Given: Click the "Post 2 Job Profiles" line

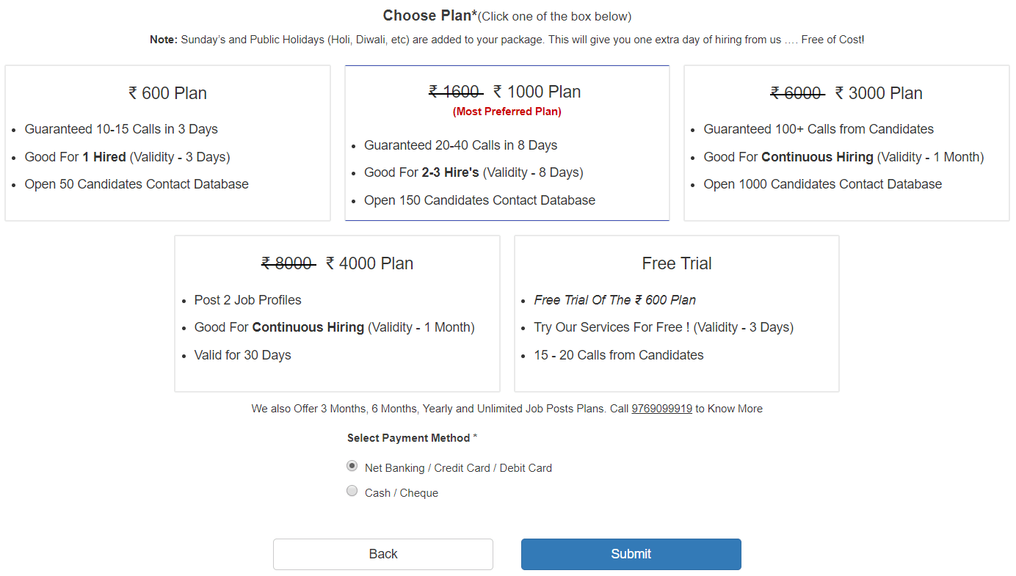Looking at the screenshot, I should [247, 300].
